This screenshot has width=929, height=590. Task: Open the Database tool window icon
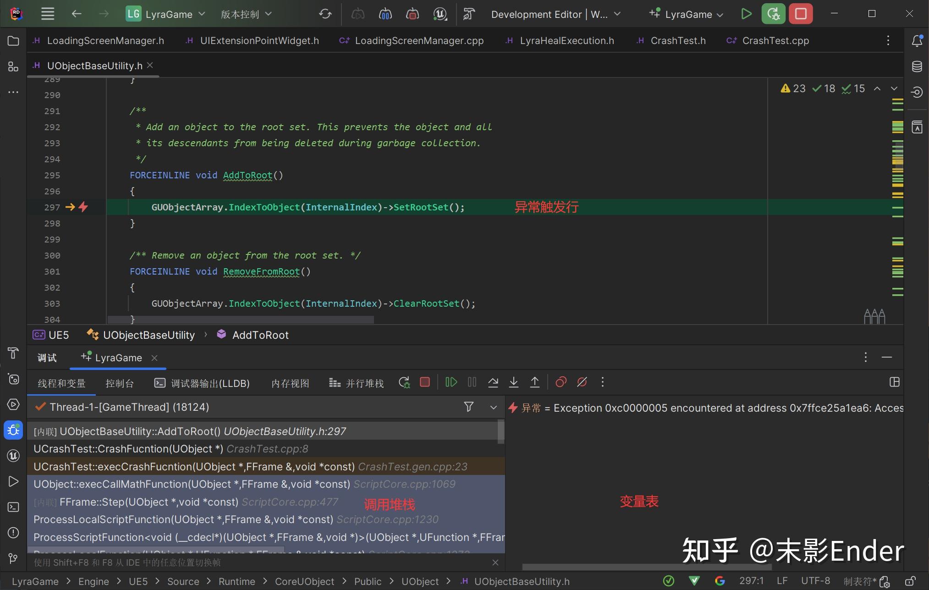(917, 66)
